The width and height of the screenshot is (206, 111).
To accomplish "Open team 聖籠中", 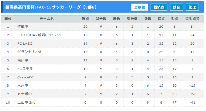I will [x=23, y=27].
